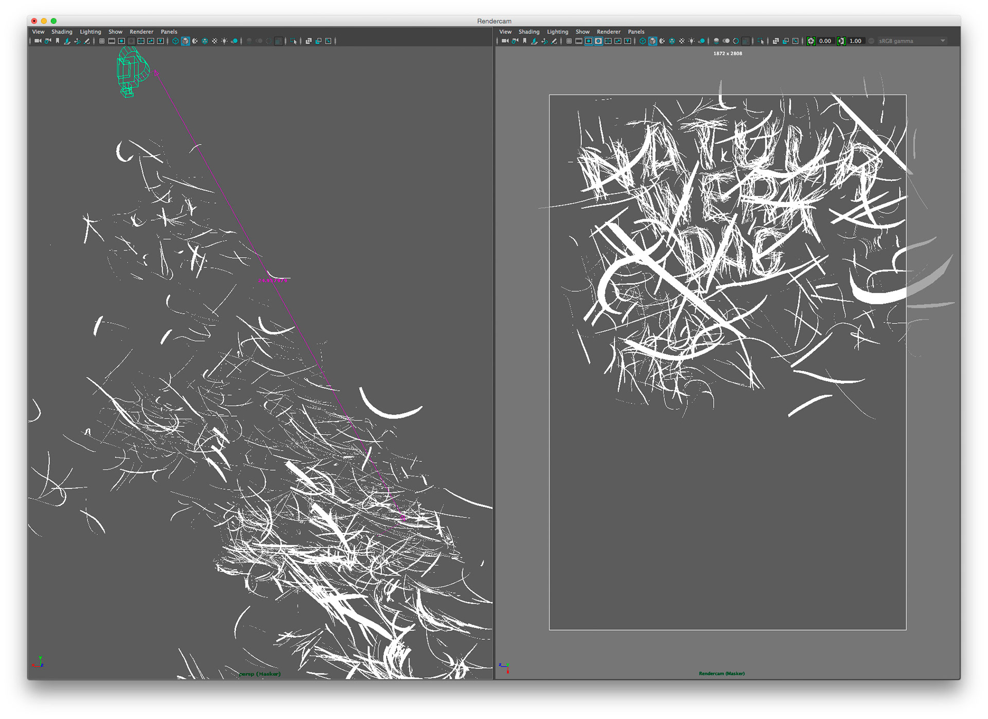Enable Wireframe display in left panel
The width and height of the screenshot is (988, 719).
tap(175, 41)
